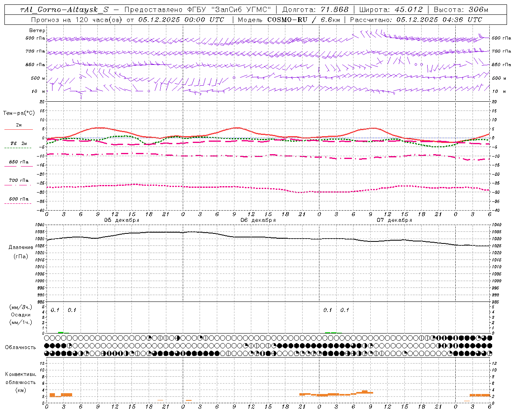Image resolution: width=513 pixels, height=410 pixels.
Task: Click the Облачность cloud cover label
Action: [x=20, y=348]
